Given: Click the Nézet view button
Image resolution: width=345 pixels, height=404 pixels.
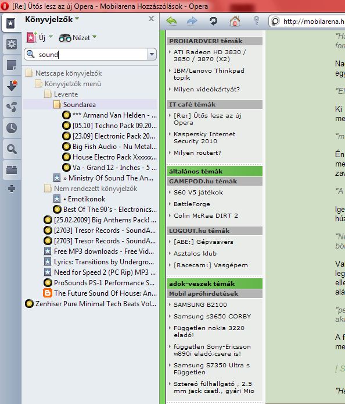Looking at the screenshot, I should [x=74, y=38].
